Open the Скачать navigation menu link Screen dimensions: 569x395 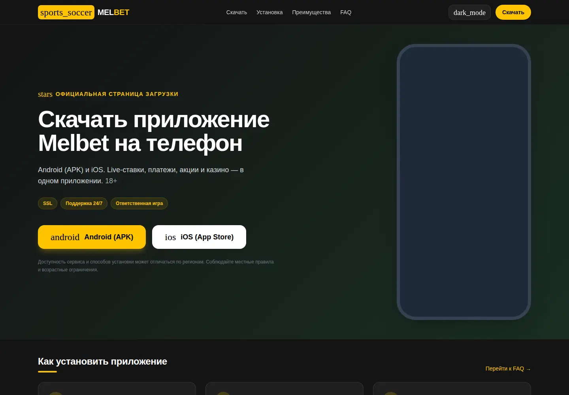[237, 12]
